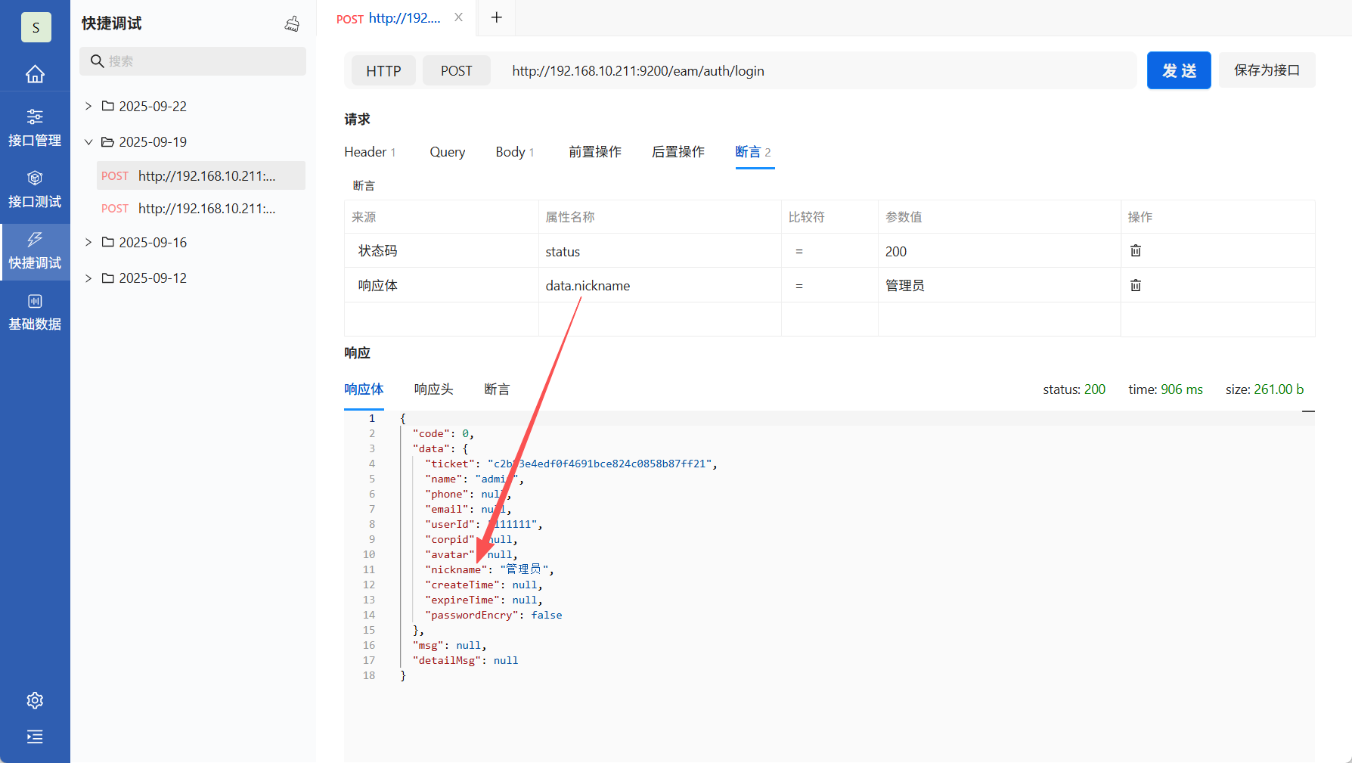Click the "createTime": null line
The width and height of the screenshot is (1352, 763).
pyautogui.click(x=484, y=585)
